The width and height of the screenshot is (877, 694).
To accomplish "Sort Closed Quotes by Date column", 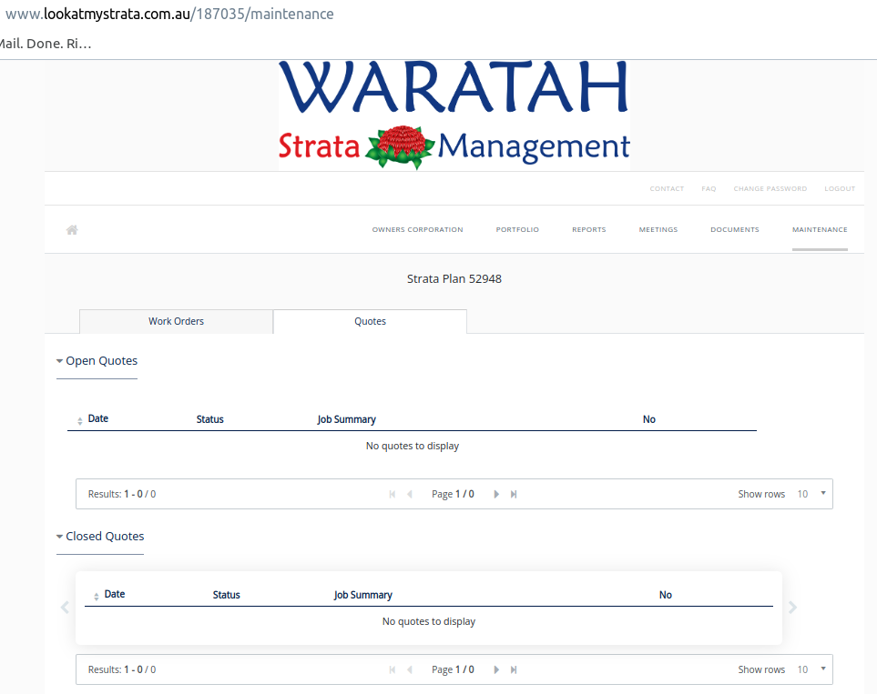I will pos(109,595).
